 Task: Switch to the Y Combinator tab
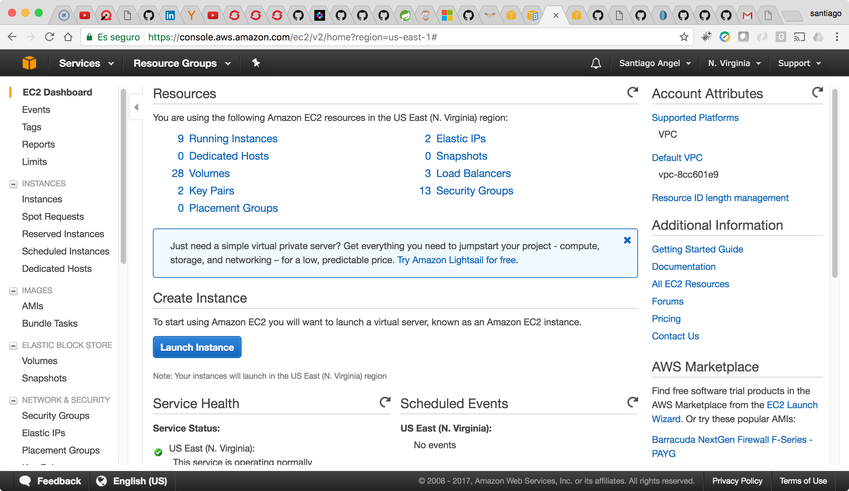tap(191, 15)
